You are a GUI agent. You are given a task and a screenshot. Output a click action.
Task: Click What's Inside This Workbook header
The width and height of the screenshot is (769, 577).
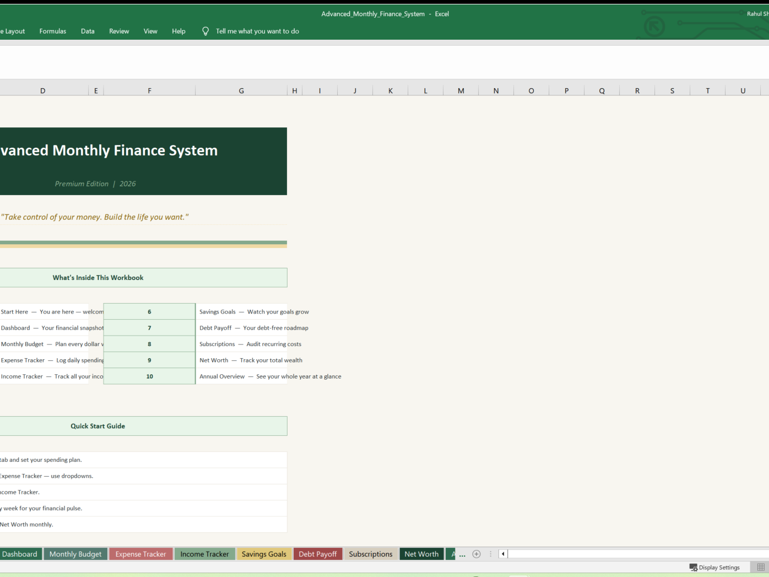(143, 278)
